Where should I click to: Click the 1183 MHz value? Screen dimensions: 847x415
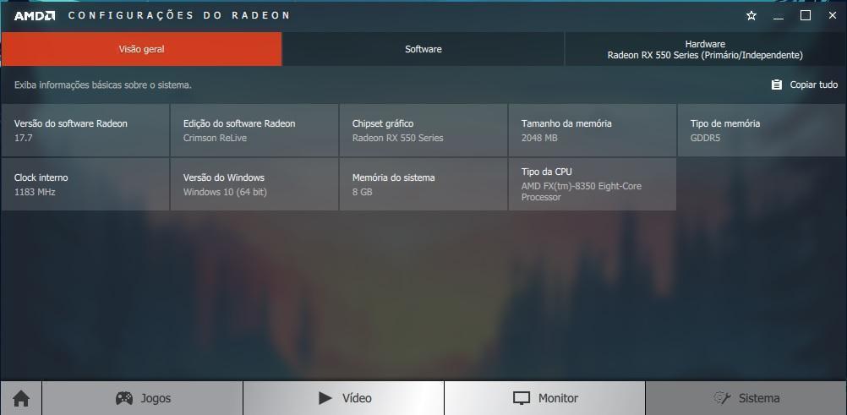[x=35, y=192]
